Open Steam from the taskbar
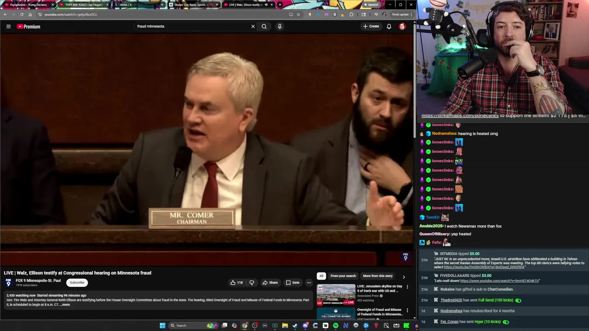 pyautogui.click(x=295, y=325)
